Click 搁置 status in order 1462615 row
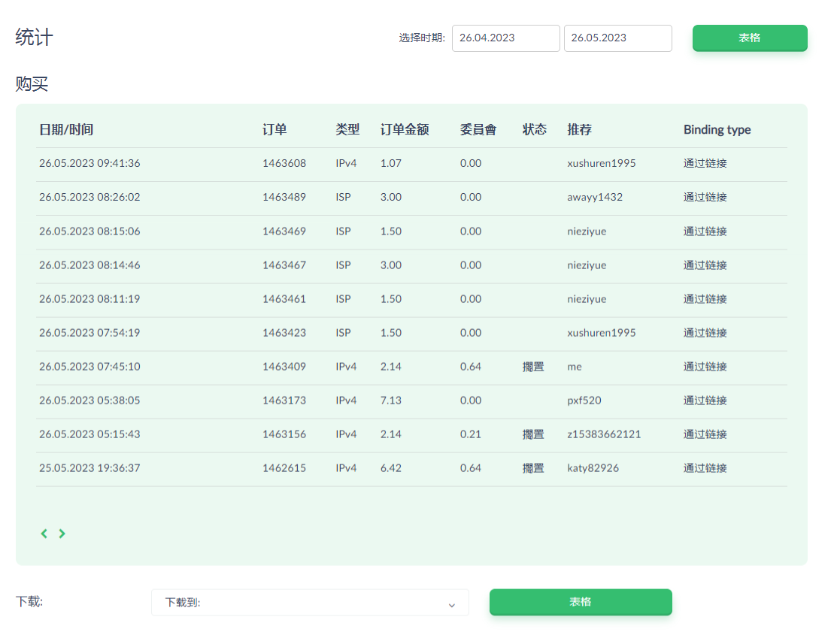This screenshot has width=834, height=635. coord(533,468)
